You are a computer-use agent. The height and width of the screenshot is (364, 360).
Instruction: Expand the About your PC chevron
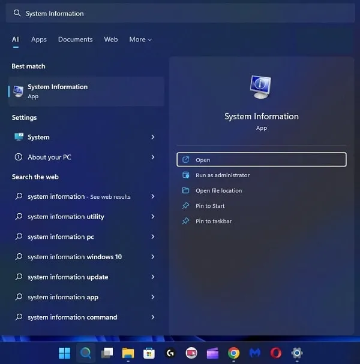click(153, 157)
